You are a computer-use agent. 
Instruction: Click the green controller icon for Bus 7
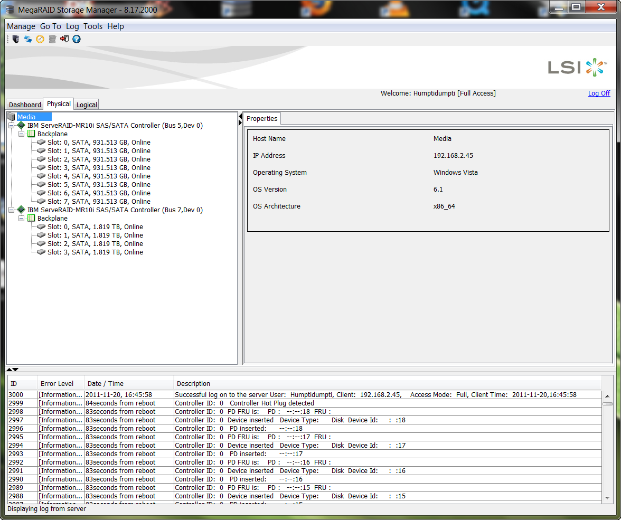21,210
